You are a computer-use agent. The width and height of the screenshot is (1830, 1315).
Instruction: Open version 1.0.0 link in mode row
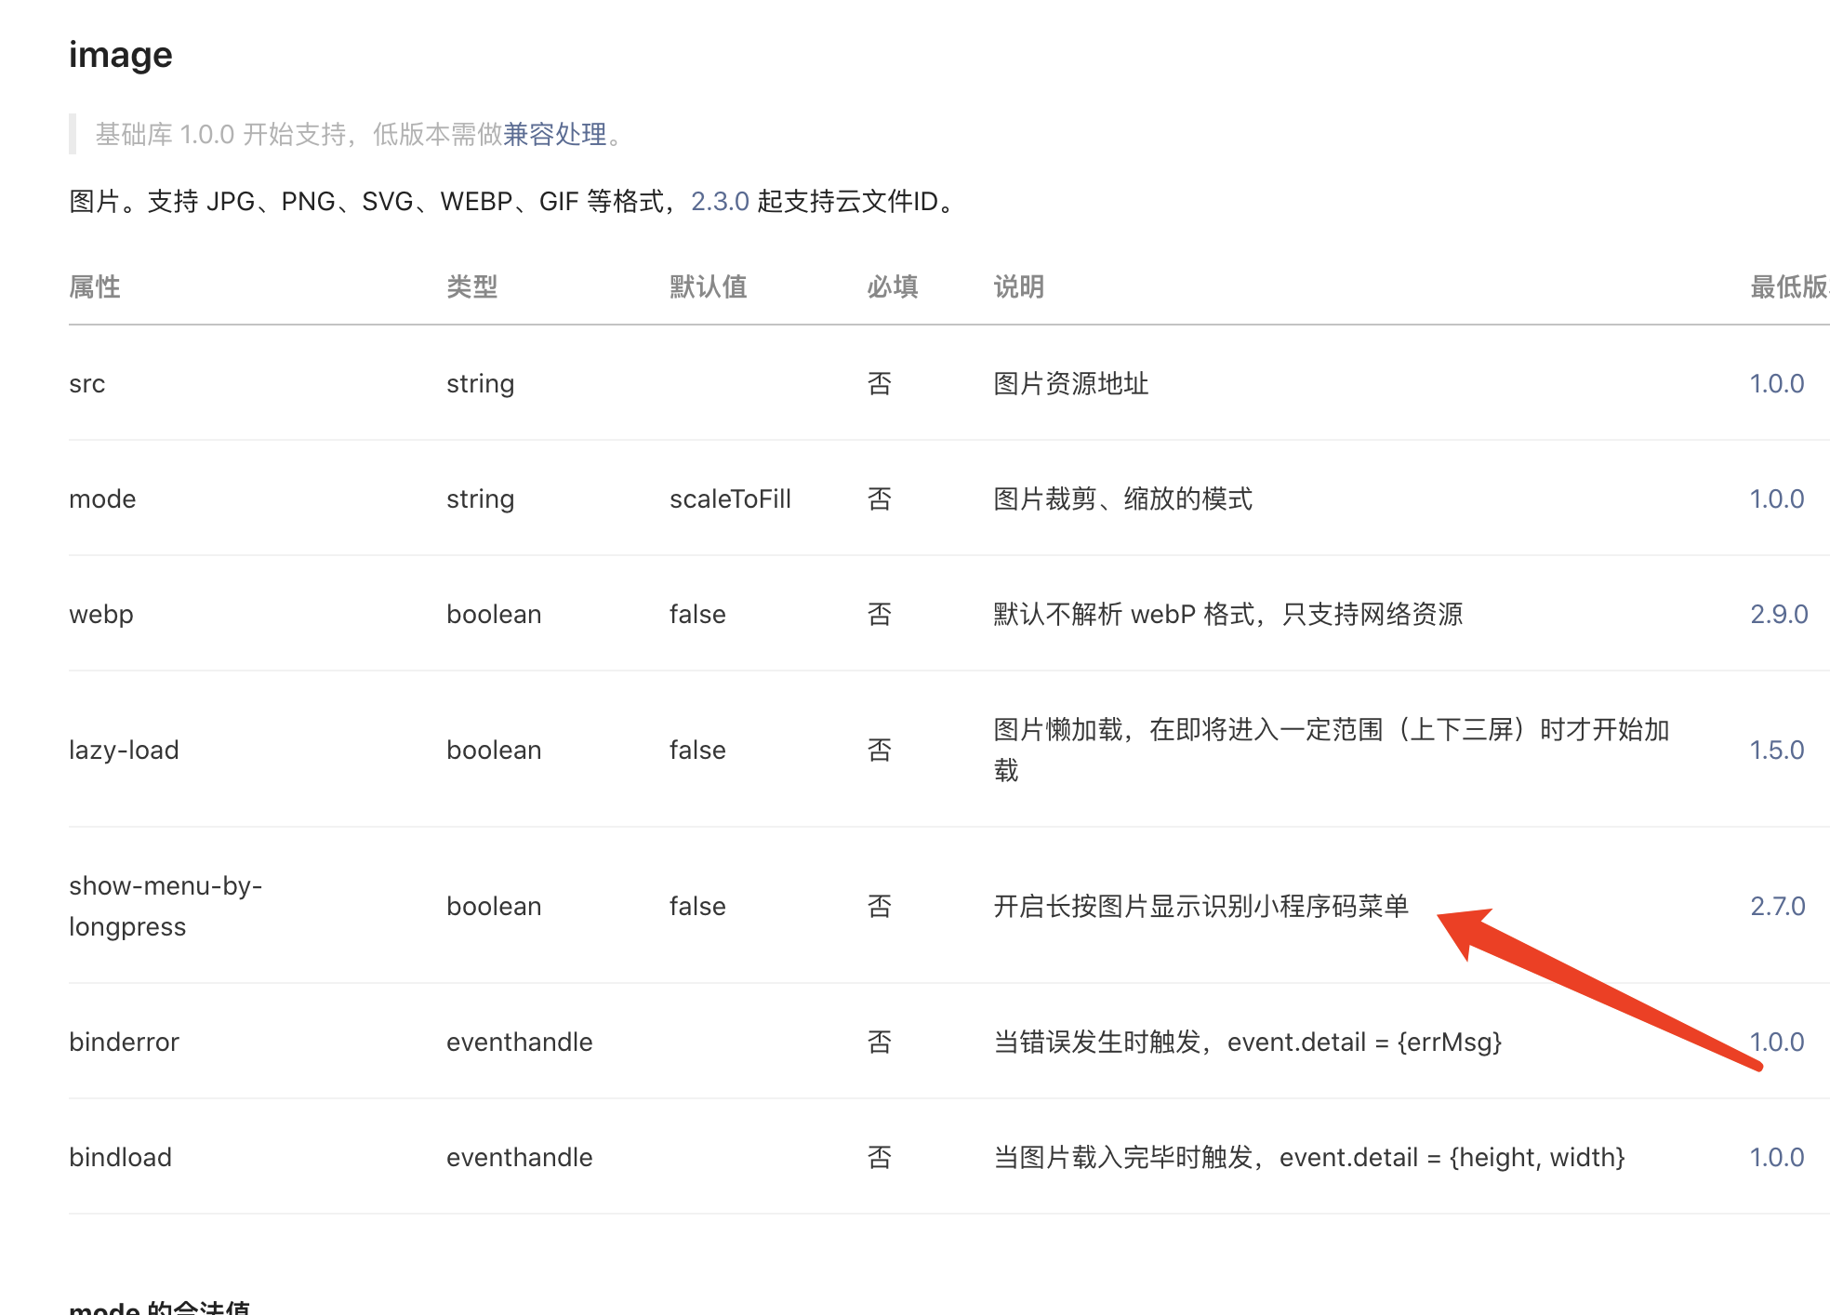tap(1776, 499)
